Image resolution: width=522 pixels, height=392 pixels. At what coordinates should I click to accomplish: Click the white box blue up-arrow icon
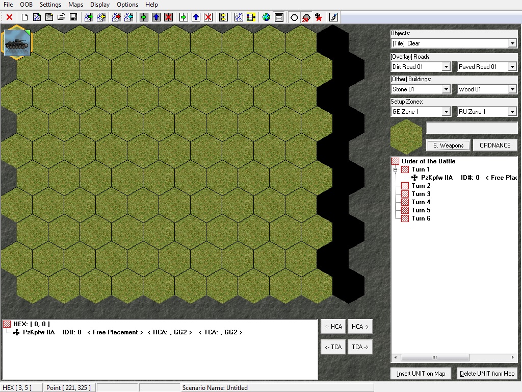click(x=196, y=17)
